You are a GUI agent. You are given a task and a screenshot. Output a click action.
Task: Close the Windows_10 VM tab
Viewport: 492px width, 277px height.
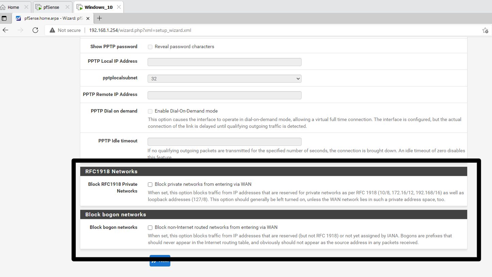point(119,7)
